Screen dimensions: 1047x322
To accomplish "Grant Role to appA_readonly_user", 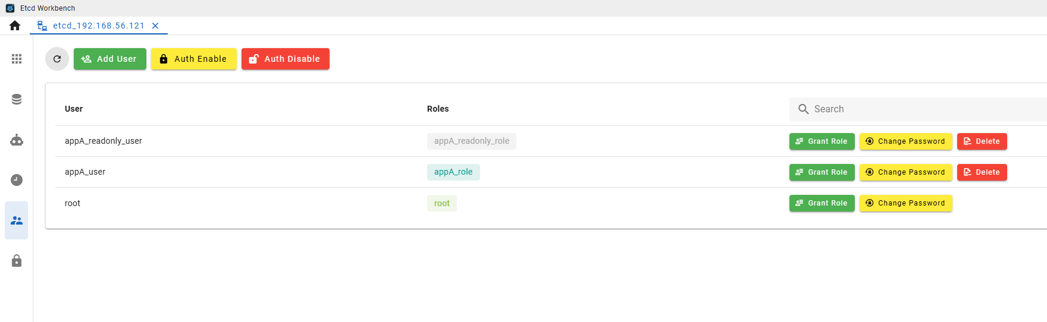I will [x=822, y=141].
